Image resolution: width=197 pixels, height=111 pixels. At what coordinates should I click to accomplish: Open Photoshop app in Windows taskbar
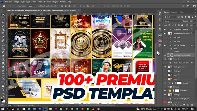[45, 109]
